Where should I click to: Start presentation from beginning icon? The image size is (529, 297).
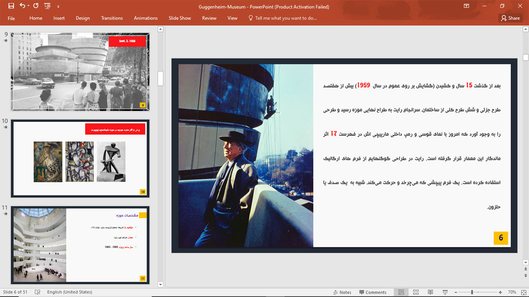click(47, 6)
